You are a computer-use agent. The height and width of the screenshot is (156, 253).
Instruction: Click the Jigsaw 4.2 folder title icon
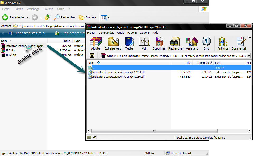2,3
